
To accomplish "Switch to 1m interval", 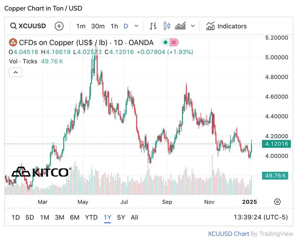I will click(x=81, y=26).
